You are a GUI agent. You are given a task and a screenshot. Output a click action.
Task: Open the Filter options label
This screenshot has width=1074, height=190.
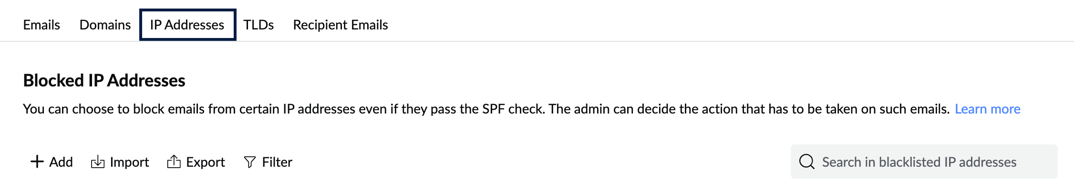coord(277,162)
